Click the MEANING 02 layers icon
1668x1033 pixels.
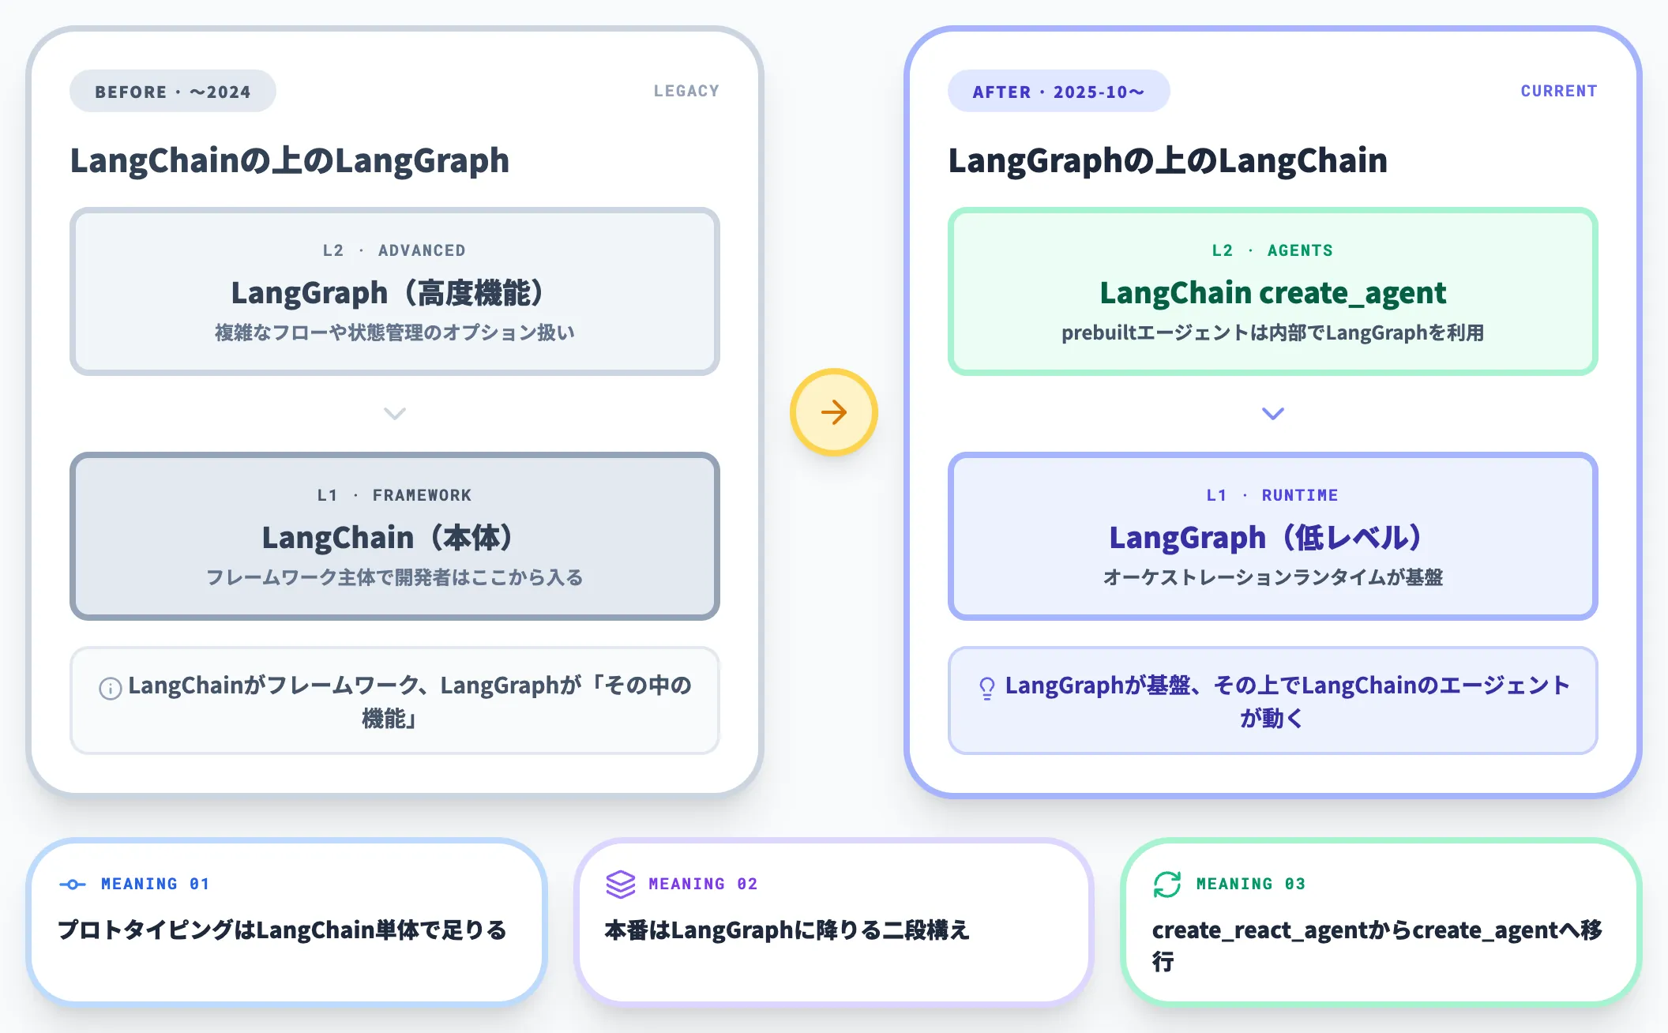click(x=621, y=885)
